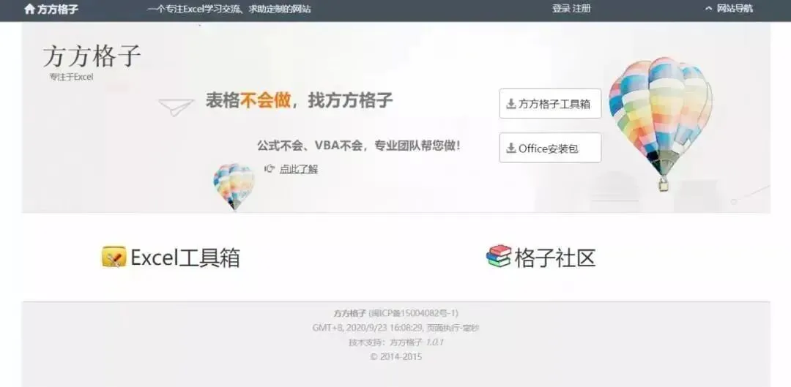Screen dimensions: 791x387
Task: Click the large 方方格子 logo title
Action: pyautogui.click(x=92, y=56)
